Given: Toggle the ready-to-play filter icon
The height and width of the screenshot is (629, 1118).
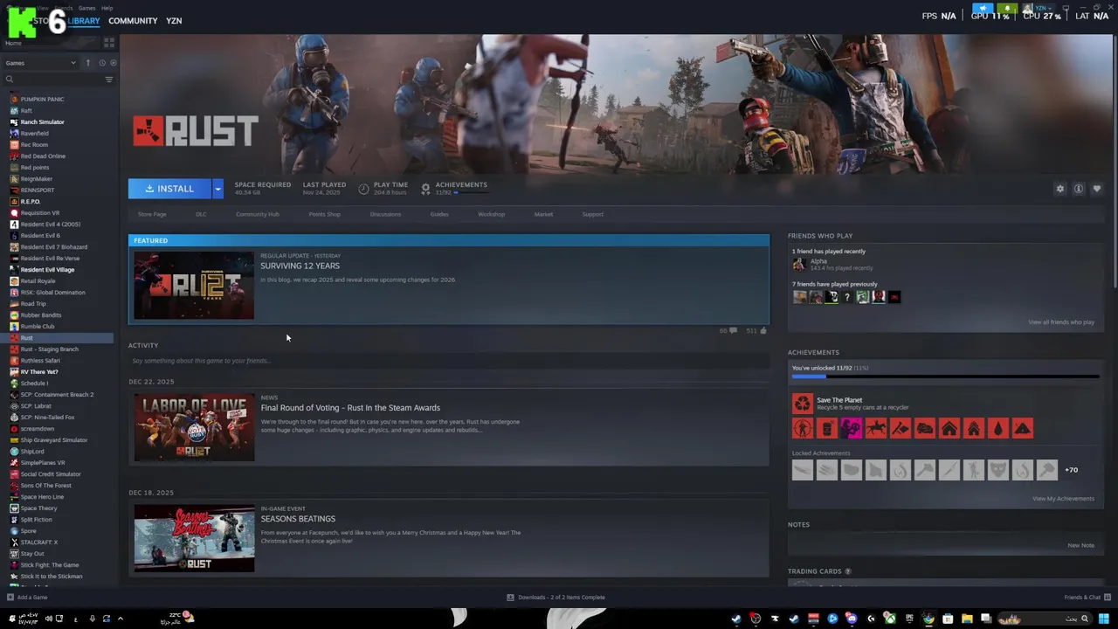Looking at the screenshot, I should (x=113, y=63).
